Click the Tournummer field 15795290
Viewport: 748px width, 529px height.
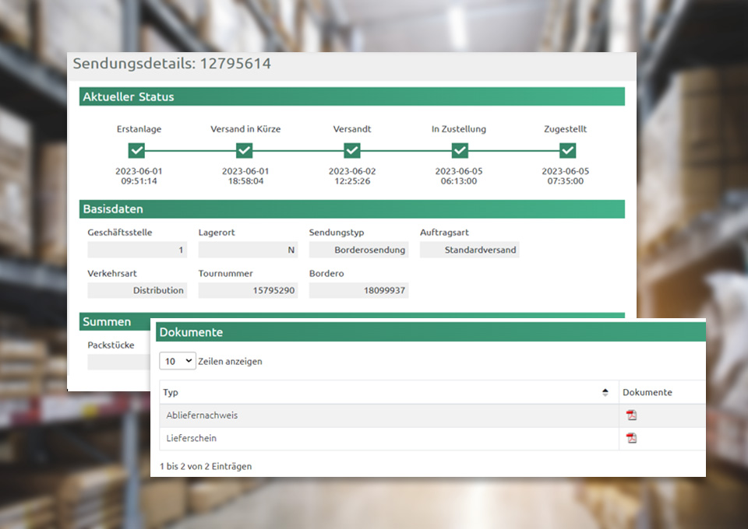(x=248, y=290)
